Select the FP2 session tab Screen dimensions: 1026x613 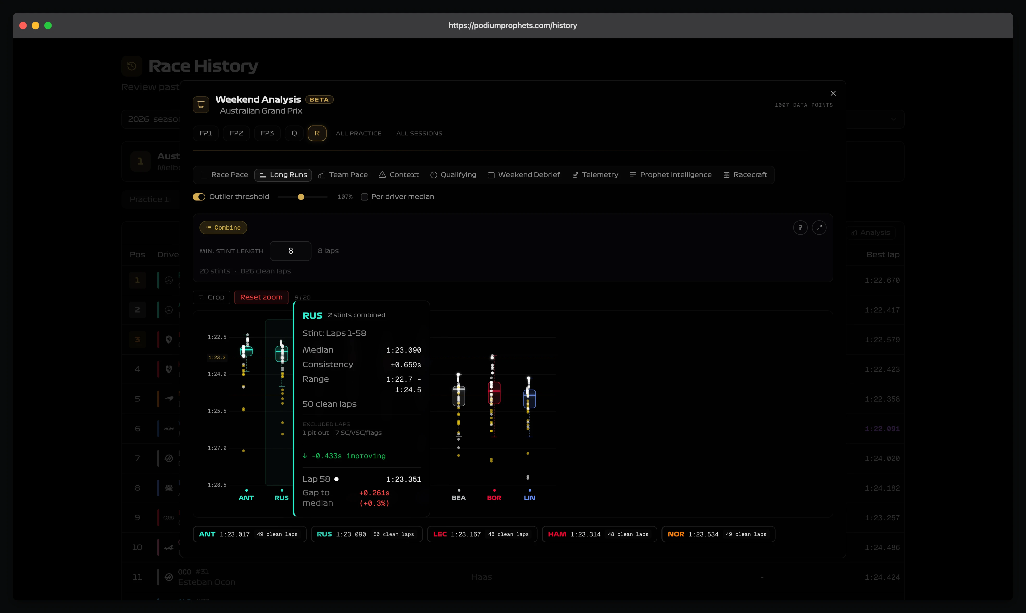coord(236,133)
